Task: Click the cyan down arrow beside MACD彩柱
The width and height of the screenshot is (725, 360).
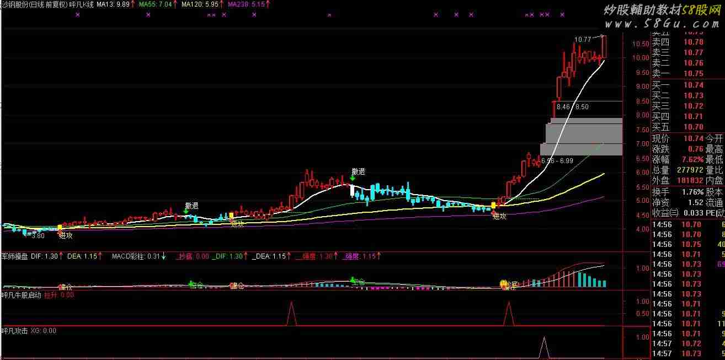Action: pos(163,256)
